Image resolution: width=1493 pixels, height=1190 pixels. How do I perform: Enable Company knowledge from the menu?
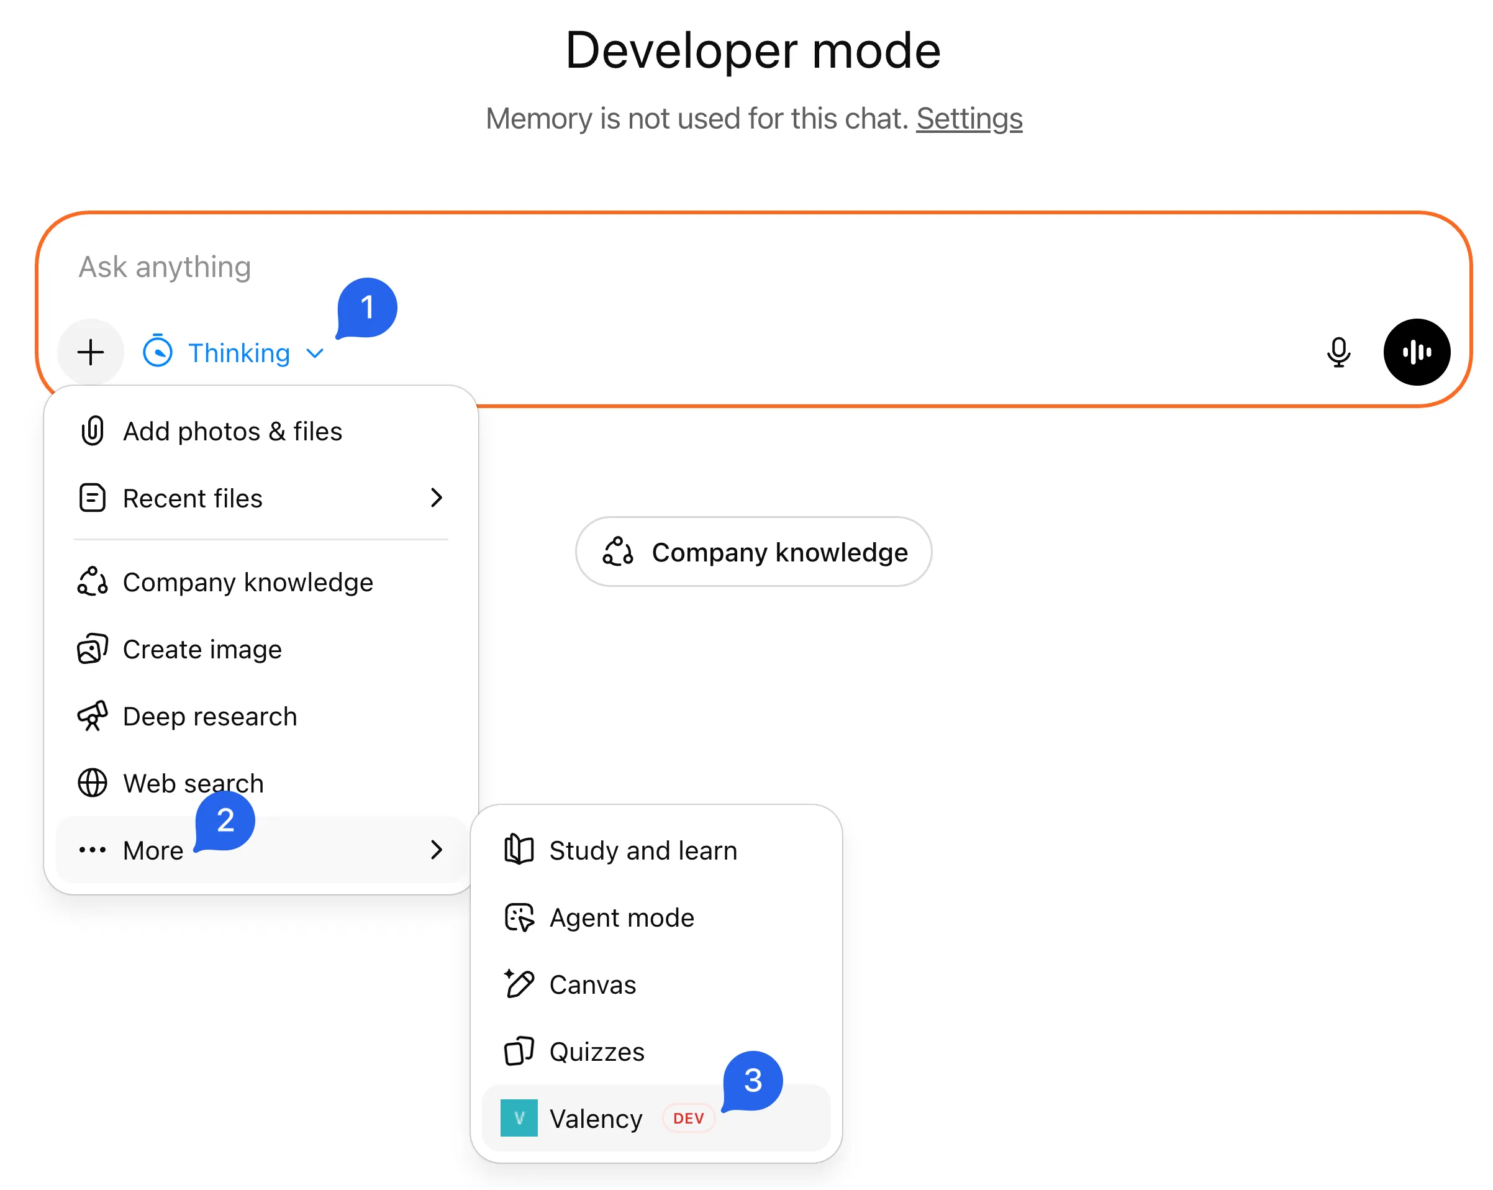pyautogui.click(x=248, y=582)
